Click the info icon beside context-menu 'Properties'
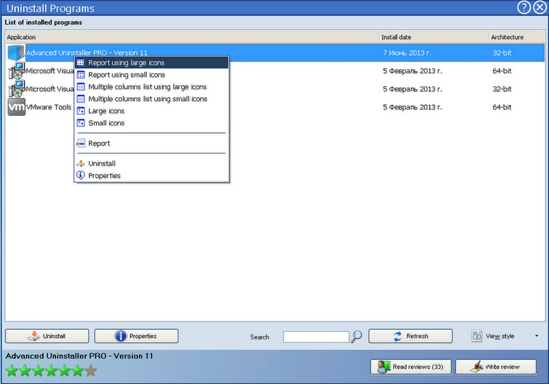 point(81,176)
